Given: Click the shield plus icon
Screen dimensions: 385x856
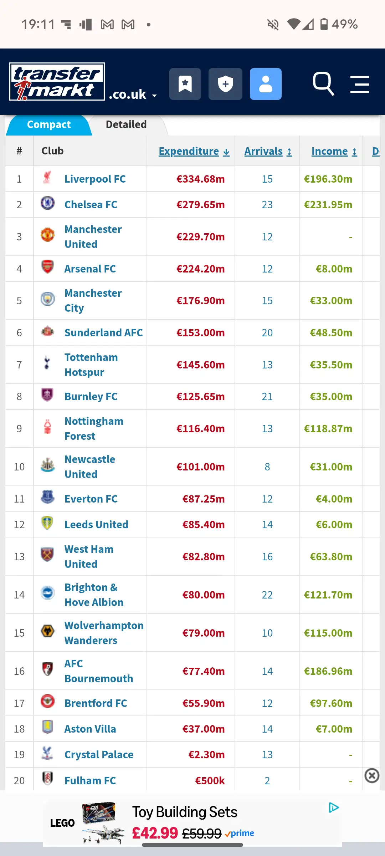Looking at the screenshot, I should 225,84.
